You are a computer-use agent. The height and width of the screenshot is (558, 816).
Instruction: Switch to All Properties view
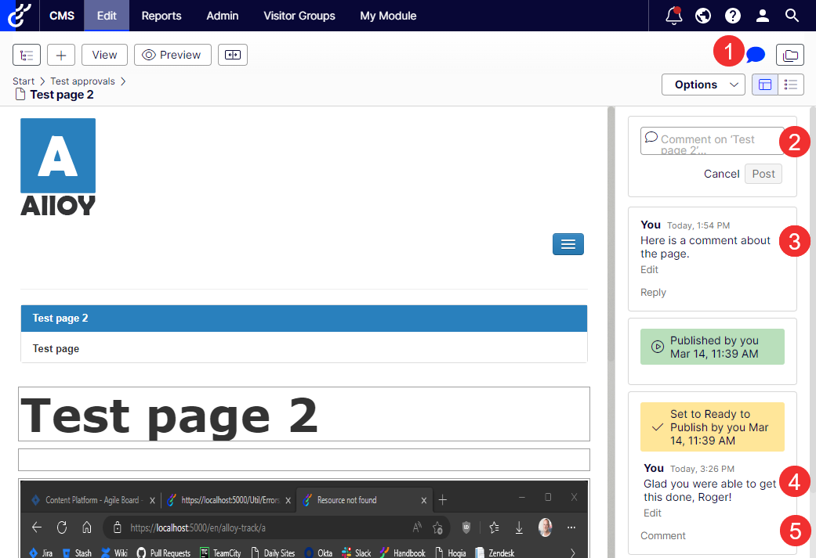[x=791, y=85]
